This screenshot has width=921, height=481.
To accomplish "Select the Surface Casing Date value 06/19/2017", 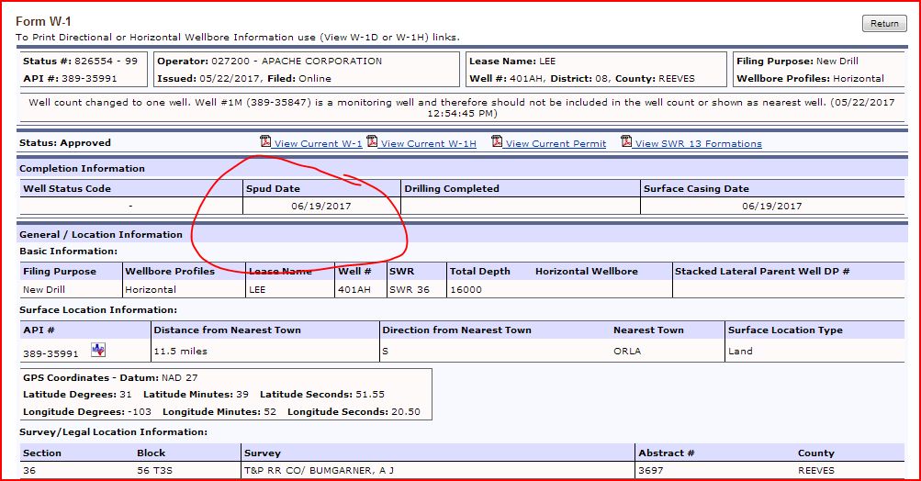I will [772, 207].
